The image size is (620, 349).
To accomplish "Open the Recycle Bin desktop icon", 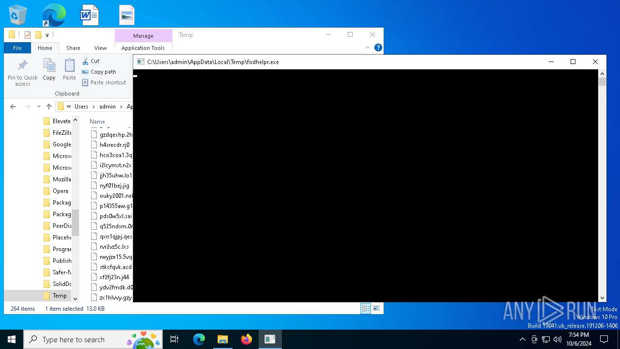I will click(18, 15).
